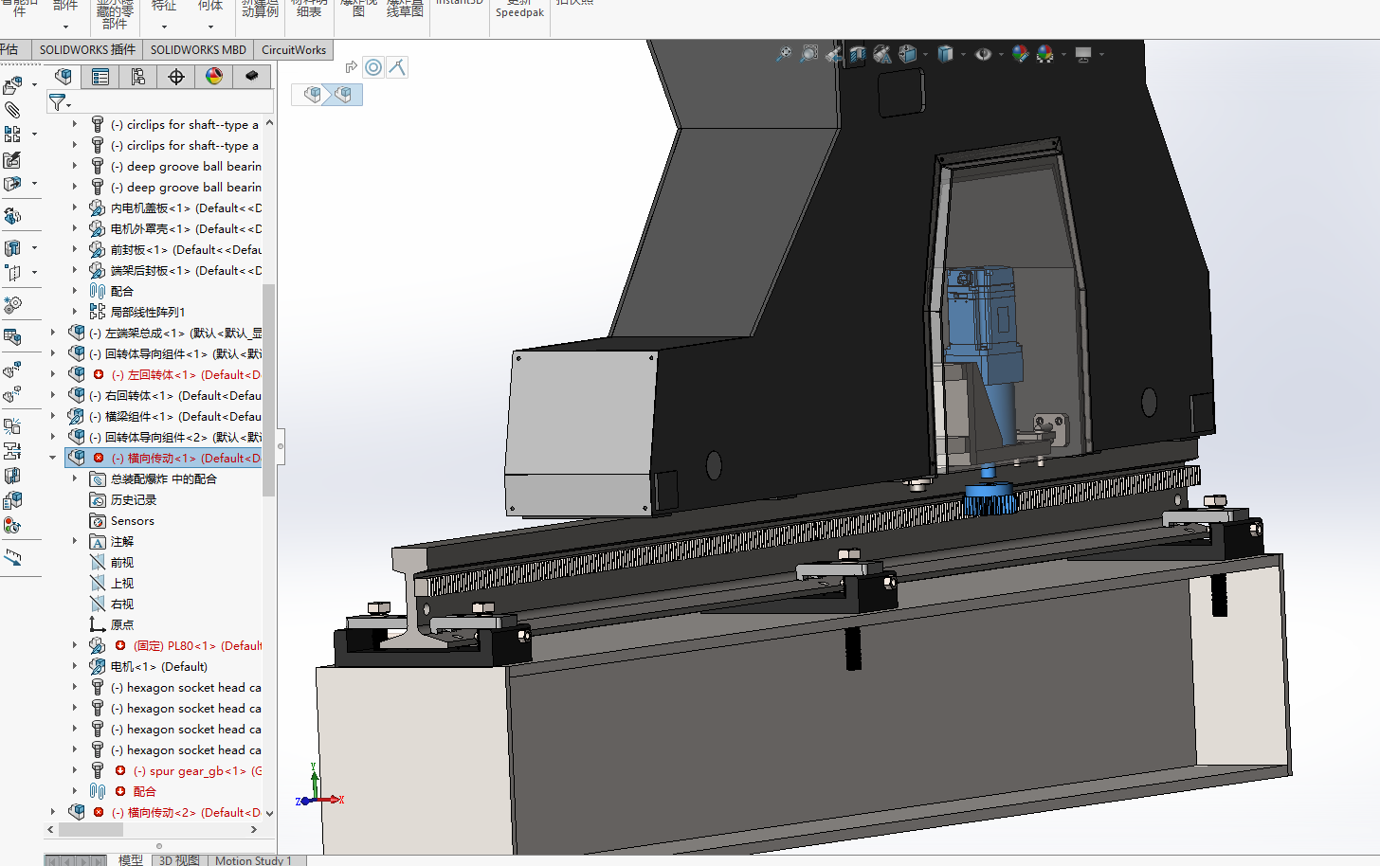This screenshot has height=866, width=1380.
Task: Click the 电机<1> (Default) part entry
Action: pos(158,666)
